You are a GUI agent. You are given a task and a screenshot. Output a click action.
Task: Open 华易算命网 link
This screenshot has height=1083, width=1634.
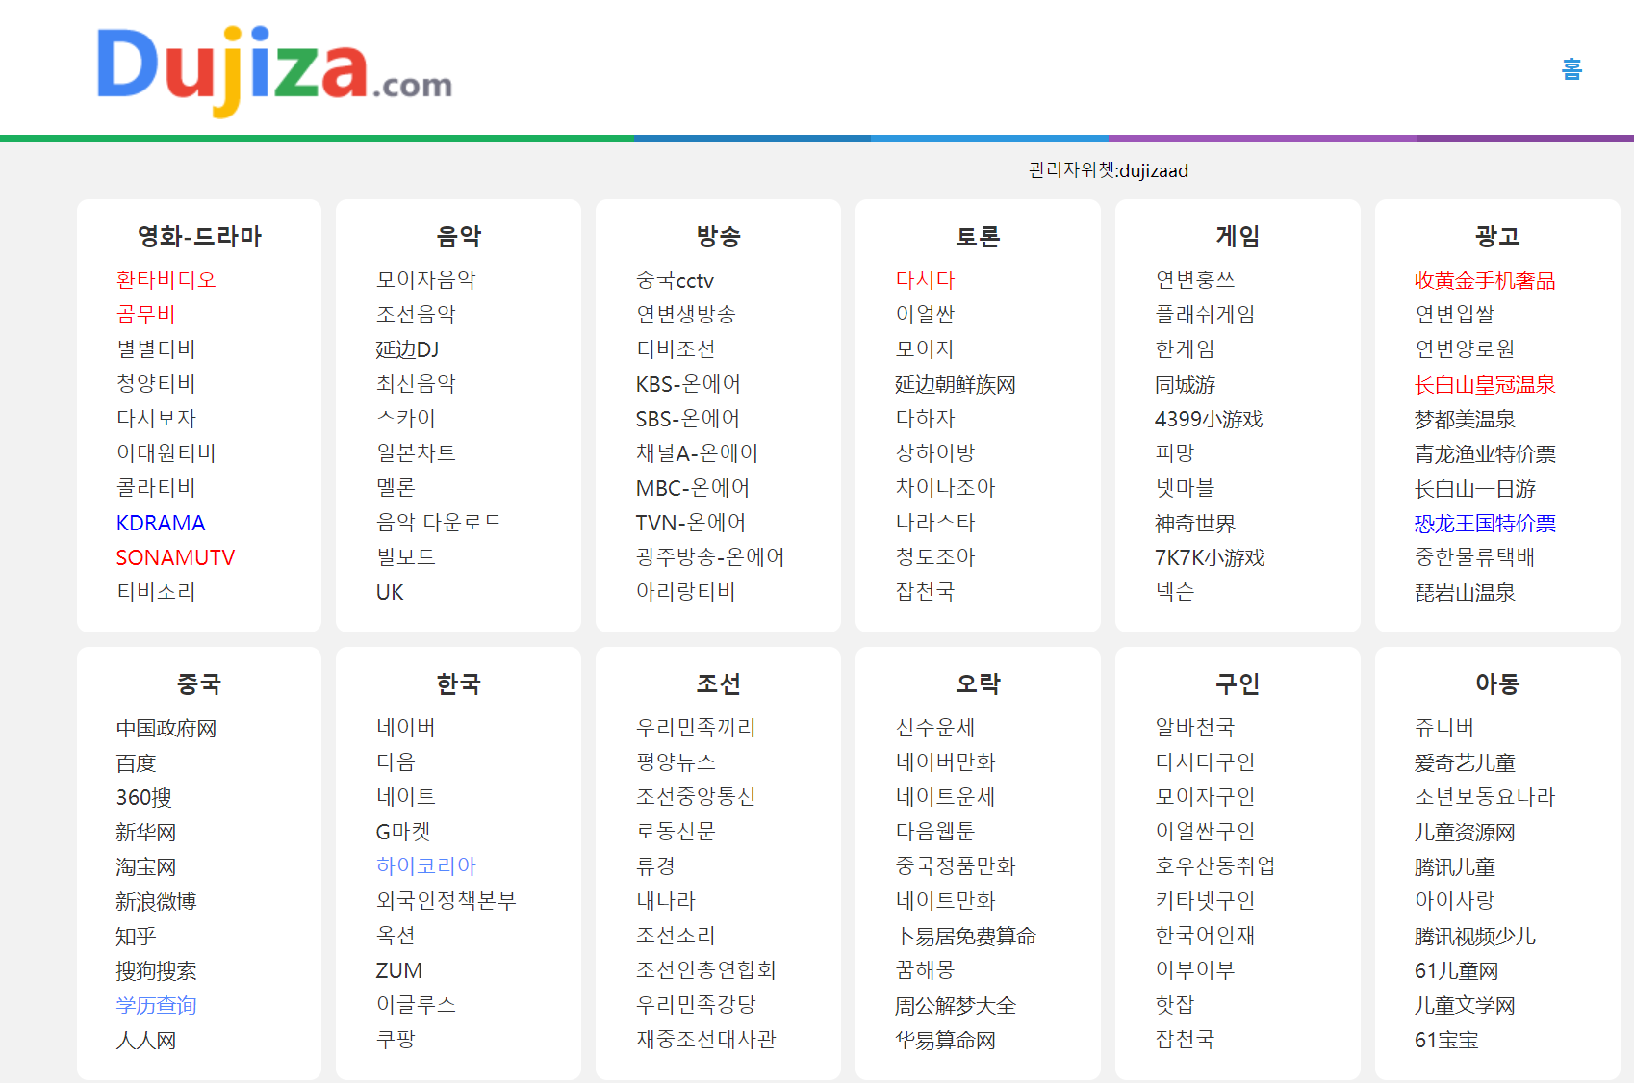[945, 1040]
